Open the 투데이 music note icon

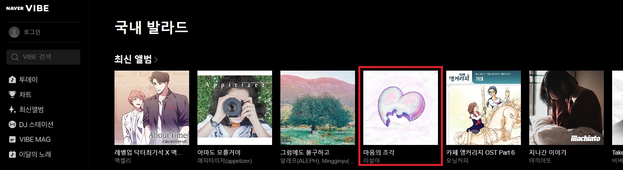(x=12, y=80)
